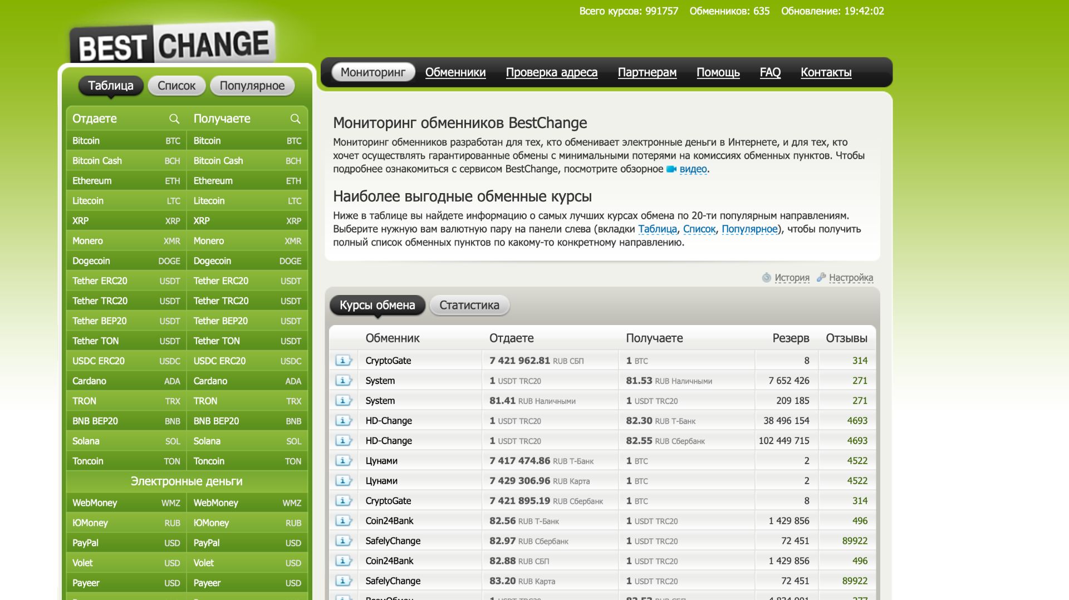Switch to the Таблица tab
This screenshot has height=600, width=1069.
[111, 86]
